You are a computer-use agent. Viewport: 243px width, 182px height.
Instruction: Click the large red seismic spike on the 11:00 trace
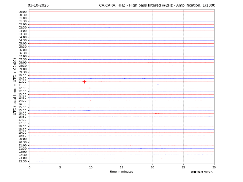click(x=84, y=82)
